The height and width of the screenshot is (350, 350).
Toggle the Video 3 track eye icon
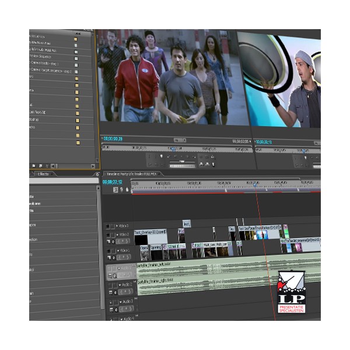[106, 225]
